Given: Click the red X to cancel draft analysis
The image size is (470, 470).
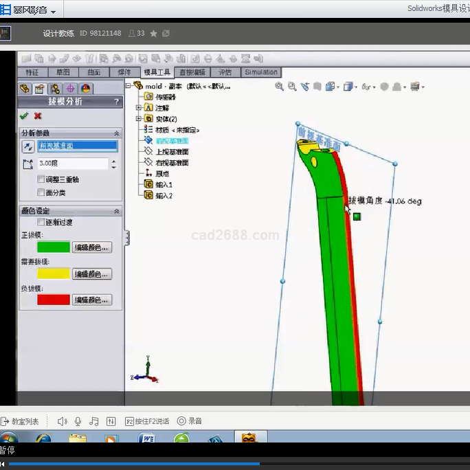Looking at the screenshot, I should [38, 116].
